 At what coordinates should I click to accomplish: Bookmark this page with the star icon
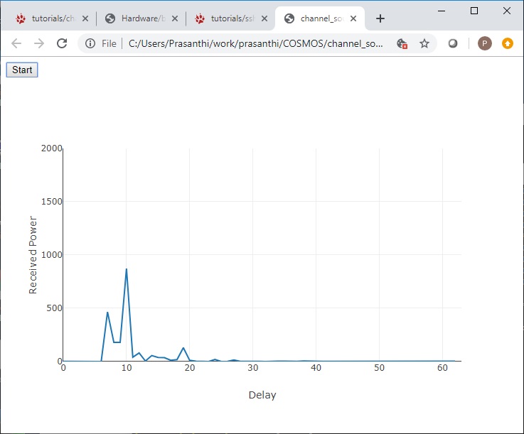pyautogui.click(x=424, y=43)
